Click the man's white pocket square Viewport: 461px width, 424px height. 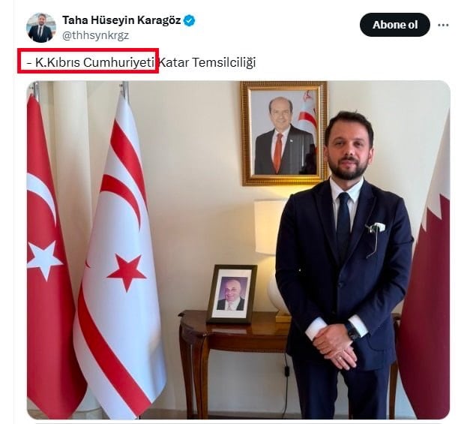(x=376, y=227)
